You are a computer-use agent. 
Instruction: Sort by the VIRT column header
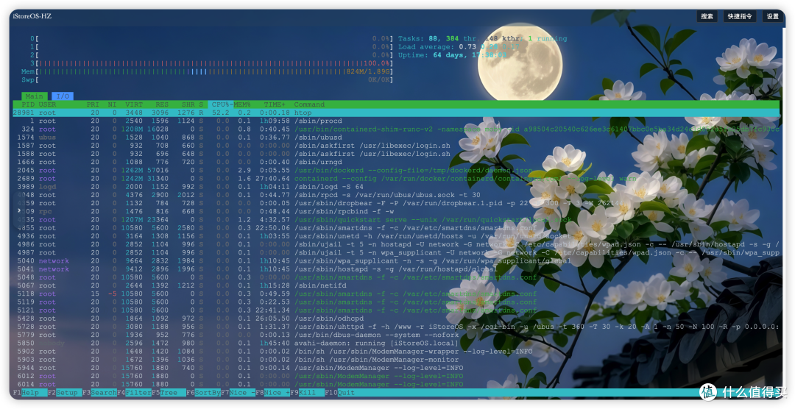coord(134,104)
